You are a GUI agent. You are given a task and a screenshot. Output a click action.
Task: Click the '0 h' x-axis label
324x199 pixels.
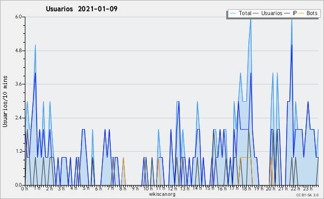click(x=24, y=189)
